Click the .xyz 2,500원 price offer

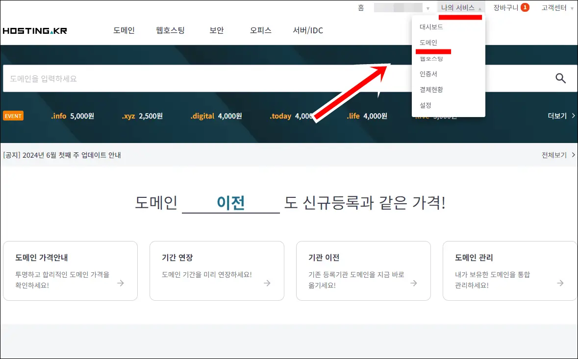[142, 116]
